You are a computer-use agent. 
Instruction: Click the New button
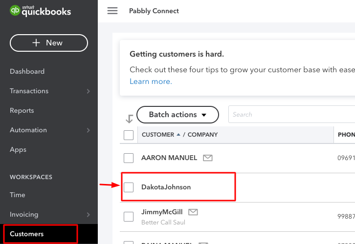49,43
